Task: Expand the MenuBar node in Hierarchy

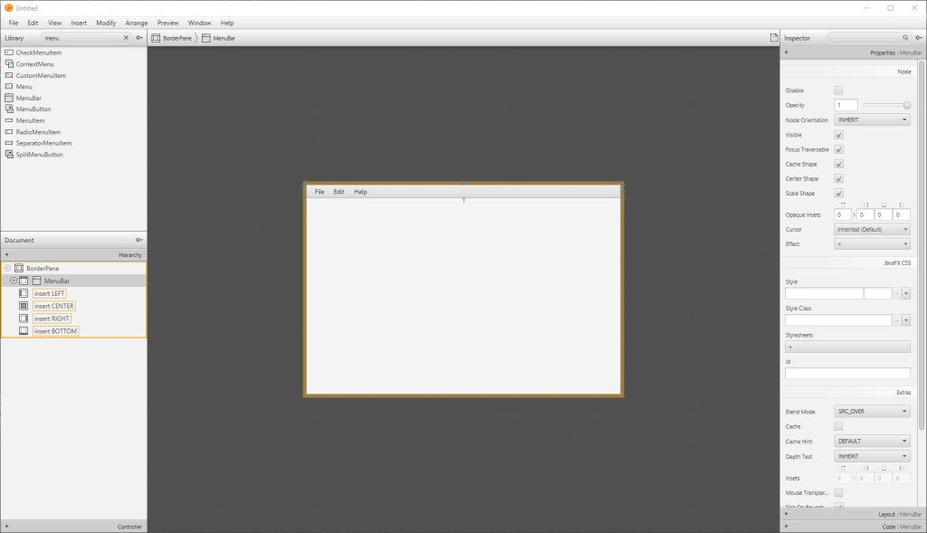Action: click(x=14, y=281)
